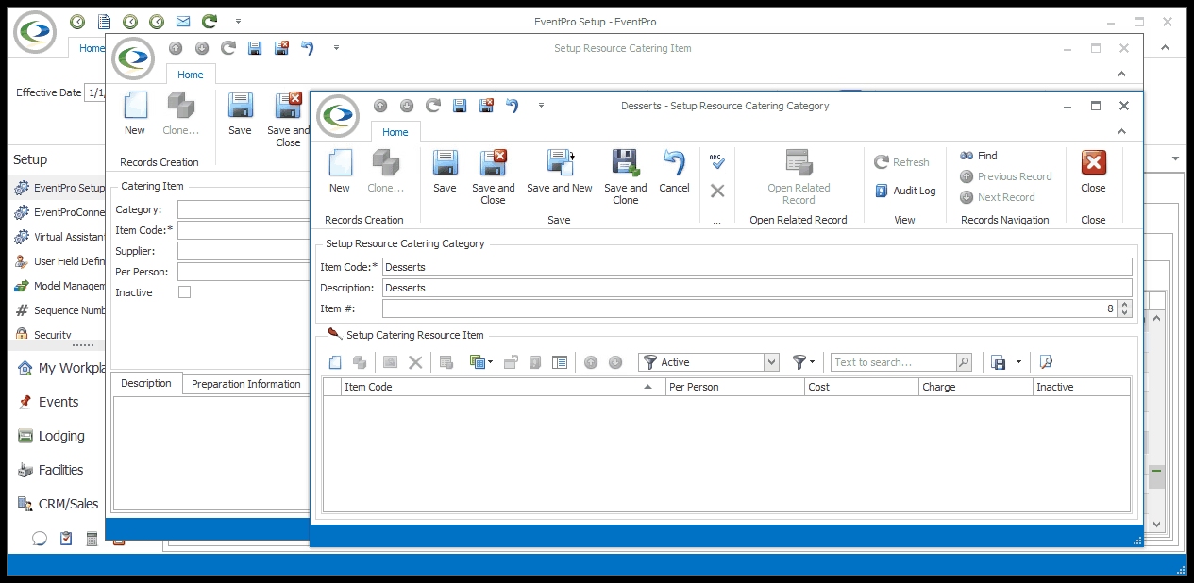Click the Description field containing Desserts
This screenshot has width=1194, height=583.
tap(757, 288)
